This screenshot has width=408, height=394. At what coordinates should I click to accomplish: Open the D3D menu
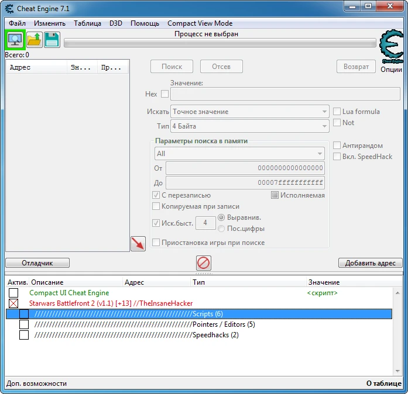click(x=116, y=23)
